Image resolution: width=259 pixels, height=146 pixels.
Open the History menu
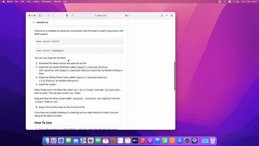[36, 2]
